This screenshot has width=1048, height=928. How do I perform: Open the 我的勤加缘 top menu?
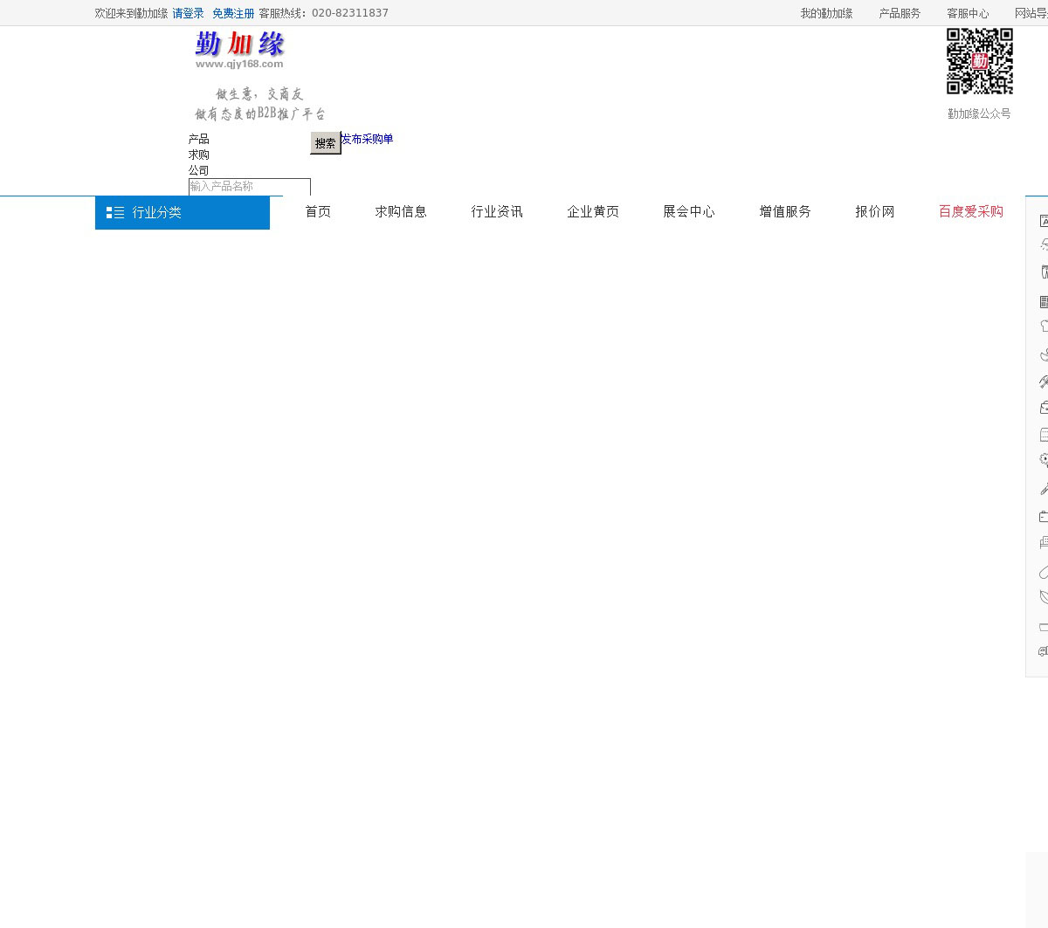826,13
